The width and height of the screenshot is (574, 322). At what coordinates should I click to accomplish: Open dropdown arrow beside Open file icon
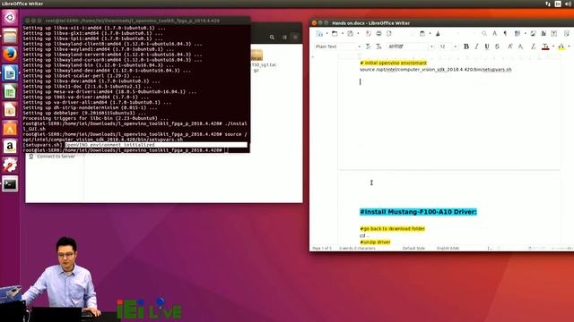tap(343, 34)
